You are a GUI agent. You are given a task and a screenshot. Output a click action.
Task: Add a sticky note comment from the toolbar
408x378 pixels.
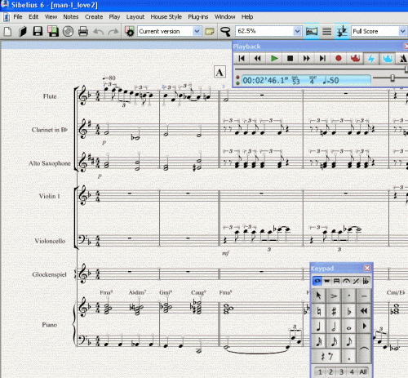pyautogui.click(x=210, y=32)
